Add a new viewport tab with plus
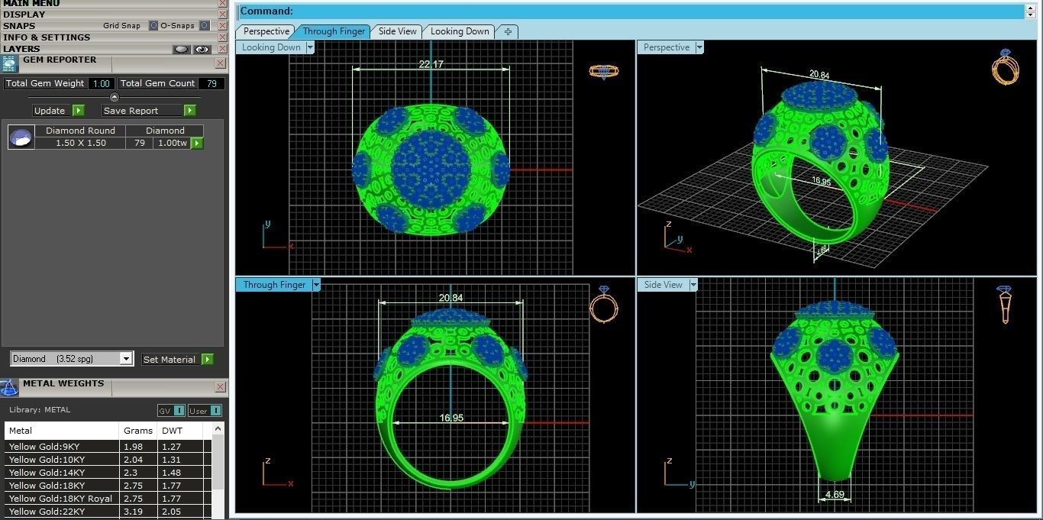The width and height of the screenshot is (1043, 520). pyautogui.click(x=508, y=31)
